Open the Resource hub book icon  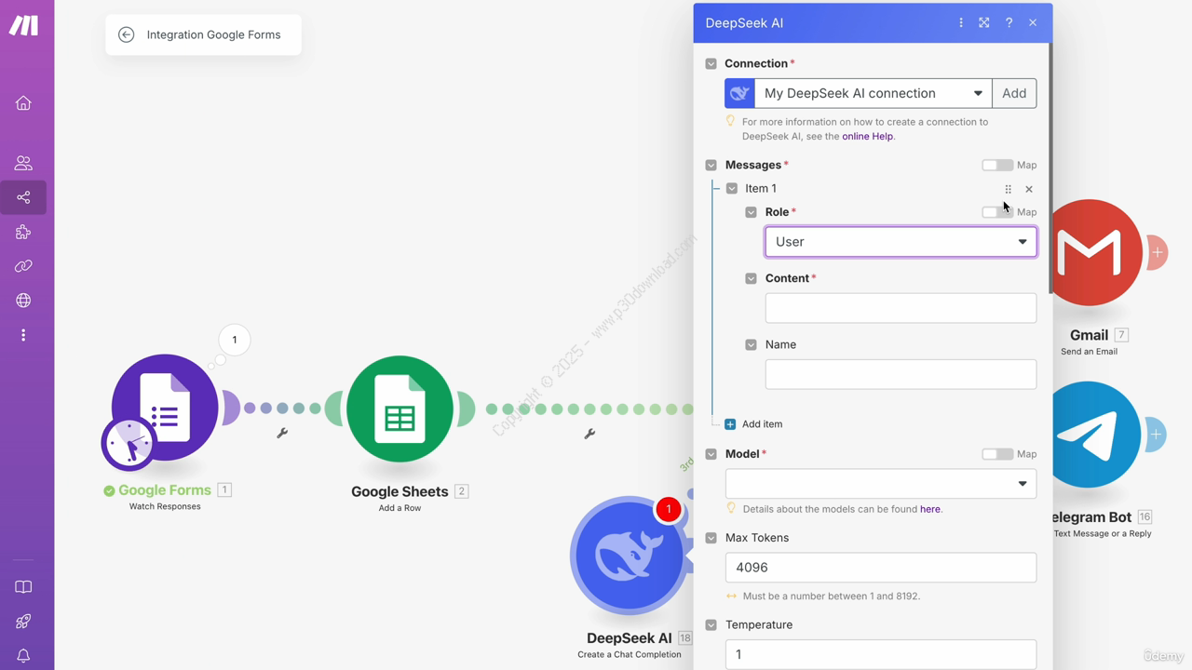pyautogui.click(x=23, y=587)
